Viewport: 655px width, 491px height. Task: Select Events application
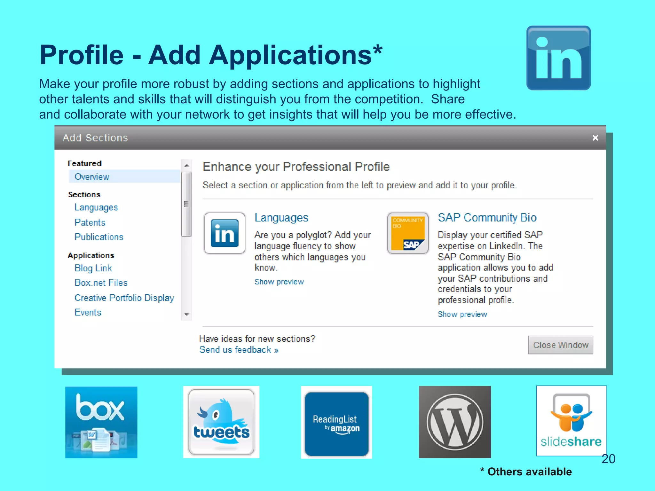point(88,312)
